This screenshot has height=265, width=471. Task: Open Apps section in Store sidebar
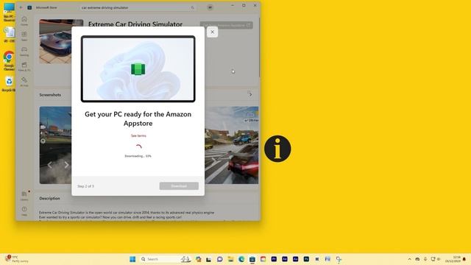[24, 36]
